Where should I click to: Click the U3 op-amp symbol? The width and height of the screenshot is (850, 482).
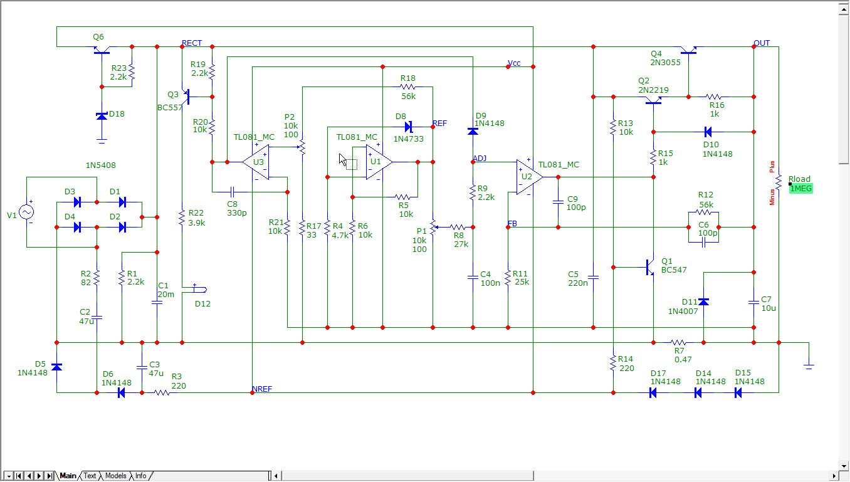(x=256, y=162)
